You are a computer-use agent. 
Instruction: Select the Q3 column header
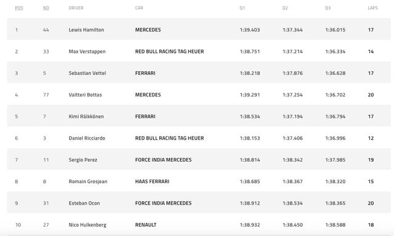pos(328,8)
